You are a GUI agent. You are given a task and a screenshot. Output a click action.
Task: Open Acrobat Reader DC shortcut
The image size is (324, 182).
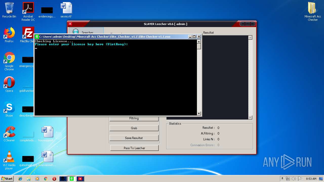[x=28, y=12]
